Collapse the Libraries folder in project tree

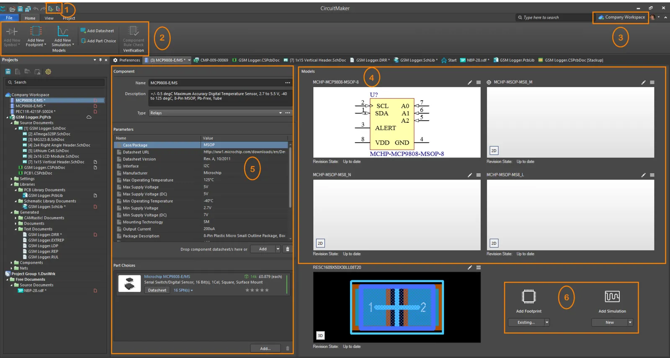pyautogui.click(x=12, y=184)
